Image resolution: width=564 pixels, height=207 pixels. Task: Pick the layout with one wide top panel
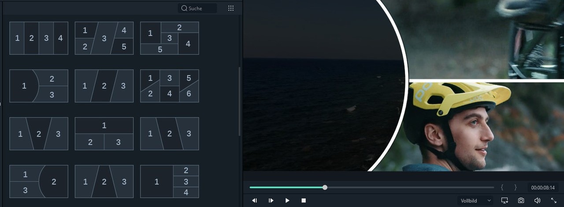[x=104, y=134]
